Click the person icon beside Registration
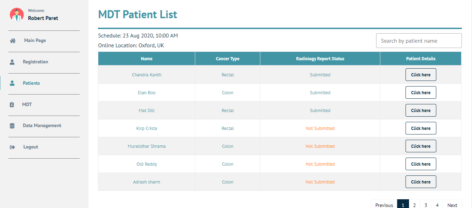472x208 pixels. click(x=12, y=62)
